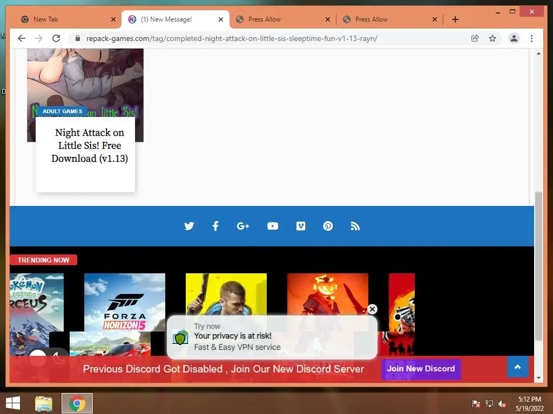The height and width of the screenshot is (414, 553).
Task: Go back to the previous page
Action: [22, 38]
